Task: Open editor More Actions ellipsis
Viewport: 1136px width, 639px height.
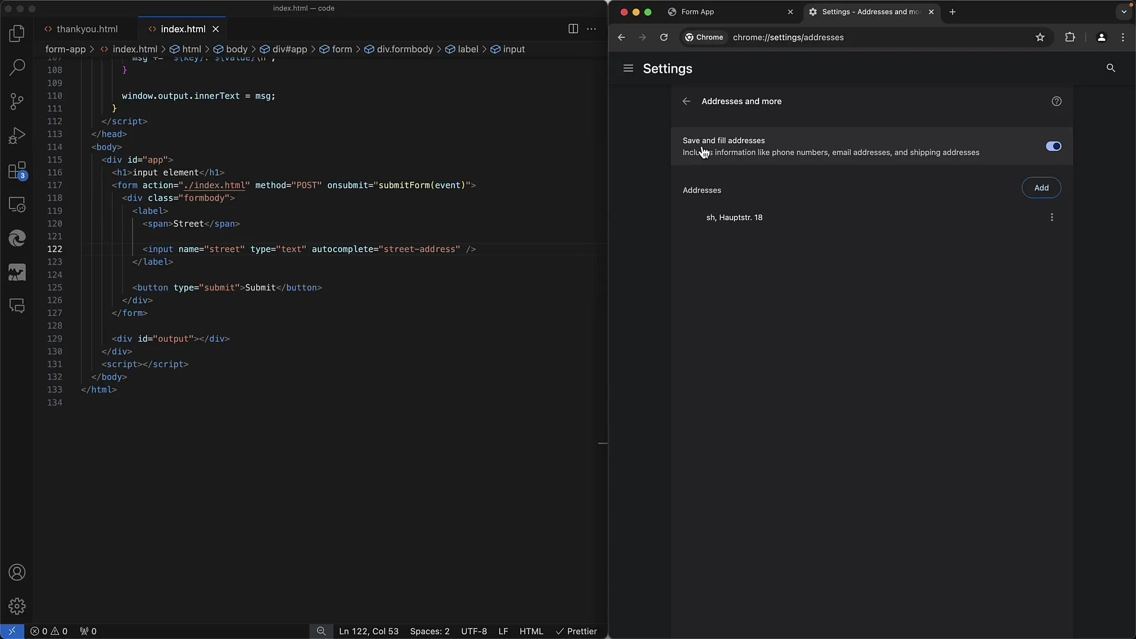Action: pos(591,28)
